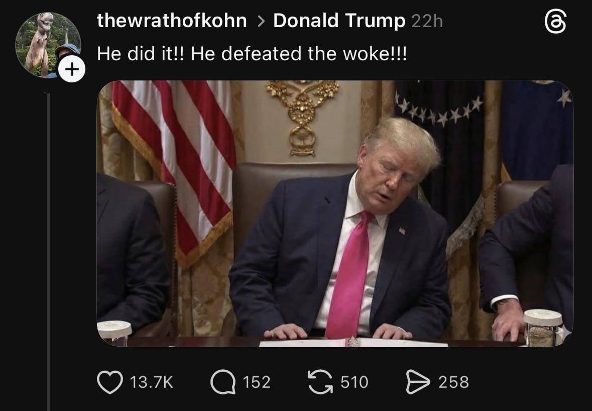Share the post via paper plane icon
The width and height of the screenshot is (592, 411).
click(418, 382)
